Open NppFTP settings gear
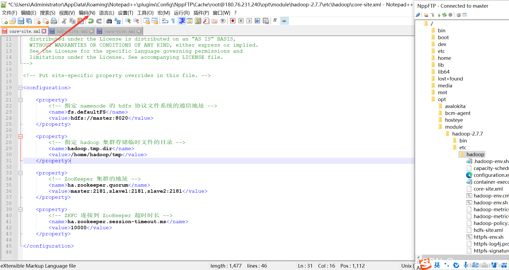The image size is (509, 270). 459,15
